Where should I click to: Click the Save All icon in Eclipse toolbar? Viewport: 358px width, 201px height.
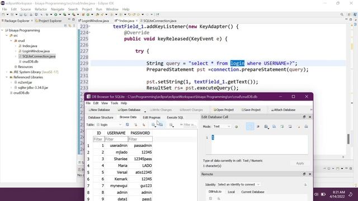point(25,15)
